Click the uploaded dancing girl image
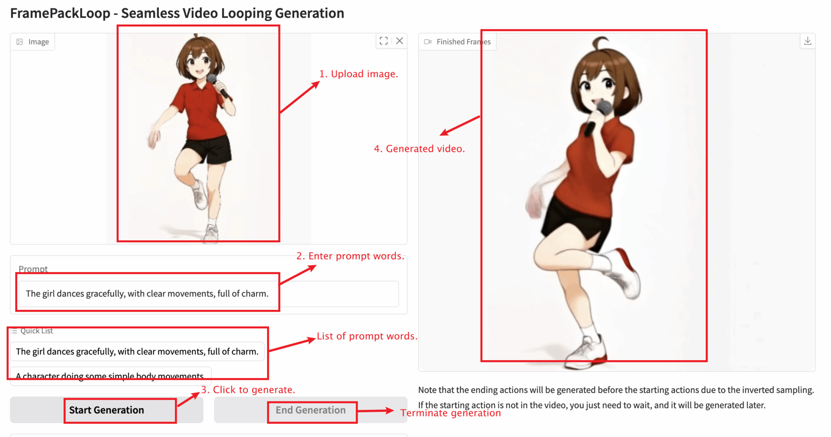 198,134
